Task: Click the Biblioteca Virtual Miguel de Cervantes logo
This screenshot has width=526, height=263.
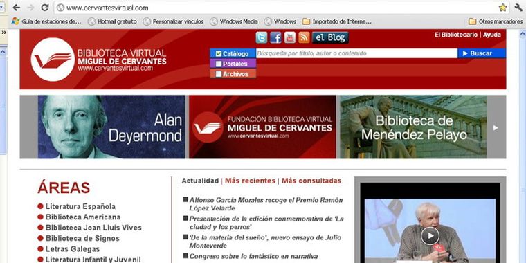Action: (98, 60)
